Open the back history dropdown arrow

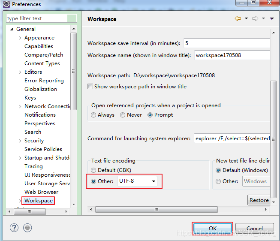coord(246,18)
